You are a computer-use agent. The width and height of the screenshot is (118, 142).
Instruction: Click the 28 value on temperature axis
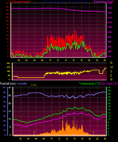pyautogui.click(x=109, y=90)
